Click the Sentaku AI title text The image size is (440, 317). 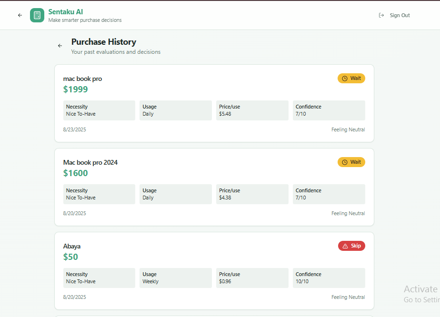click(x=65, y=11)
